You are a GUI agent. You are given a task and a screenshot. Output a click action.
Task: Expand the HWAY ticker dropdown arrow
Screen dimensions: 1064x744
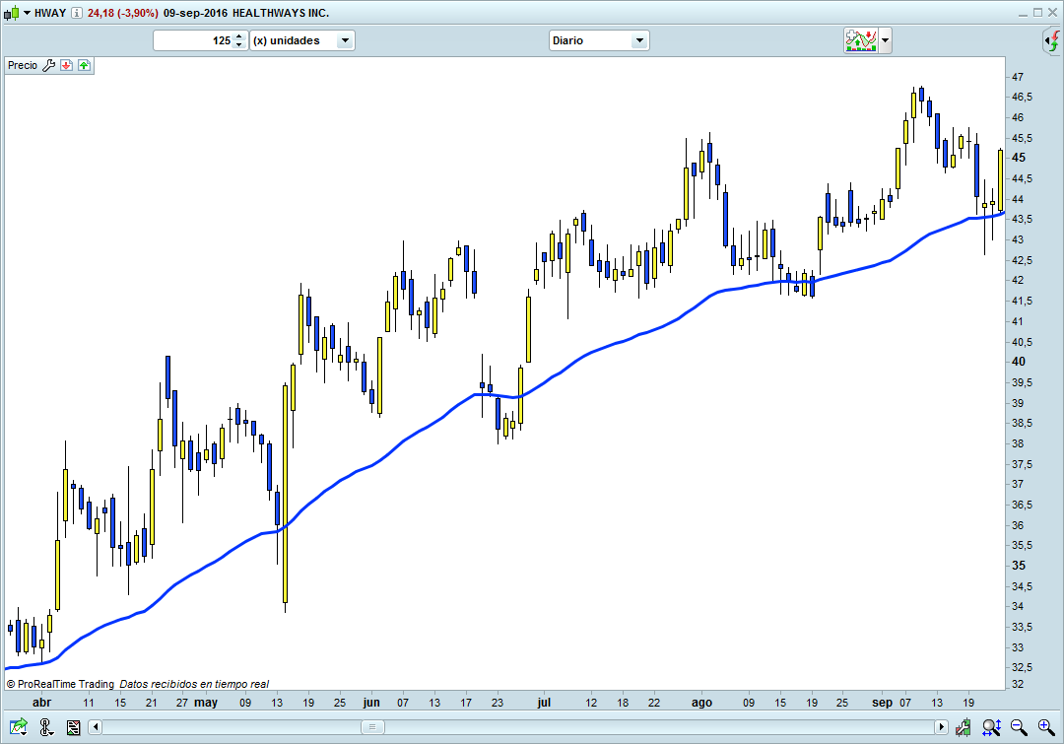coord(27,13)
